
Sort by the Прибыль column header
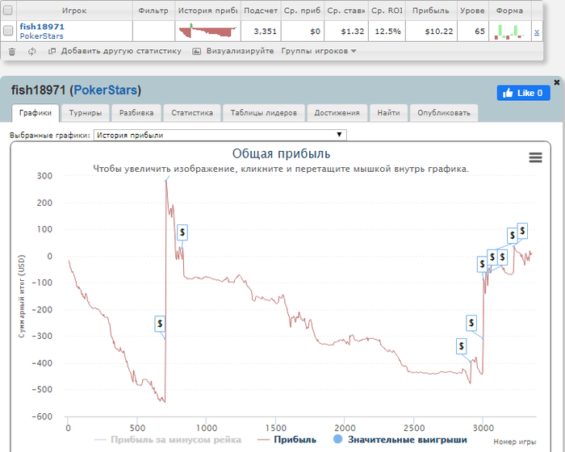(x=430, y=10)
